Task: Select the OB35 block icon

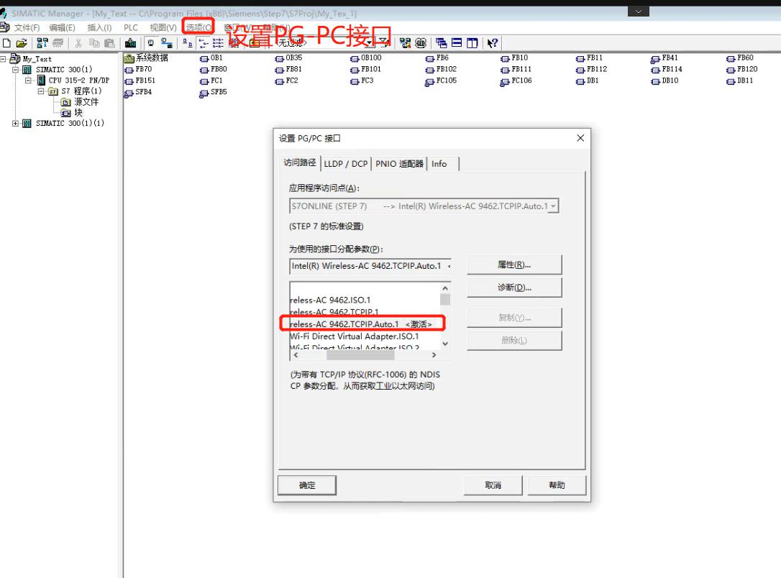Action: click(x=280, y=58)
